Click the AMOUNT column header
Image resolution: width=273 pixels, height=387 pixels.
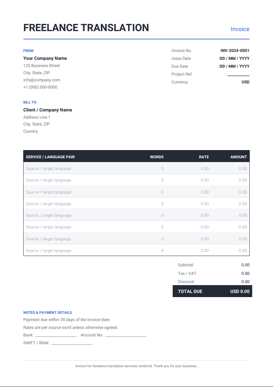click(x=239, y=157)
